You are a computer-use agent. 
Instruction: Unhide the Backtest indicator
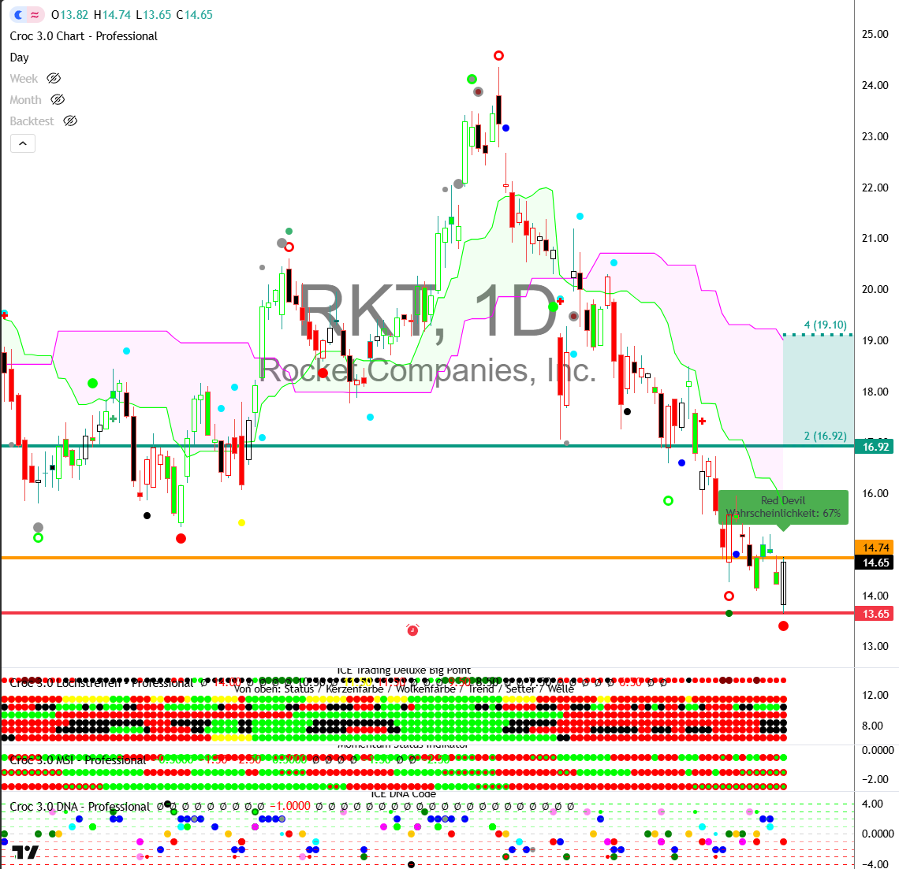[x=70, y=121]
